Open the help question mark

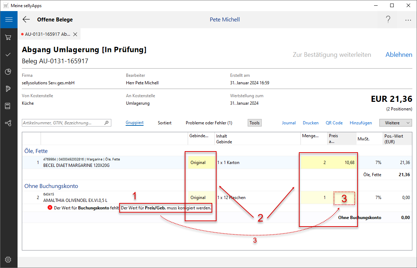(x=388, y=20)
